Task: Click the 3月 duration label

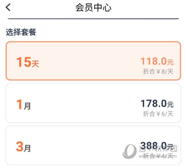Action: [x=23, y=147]
